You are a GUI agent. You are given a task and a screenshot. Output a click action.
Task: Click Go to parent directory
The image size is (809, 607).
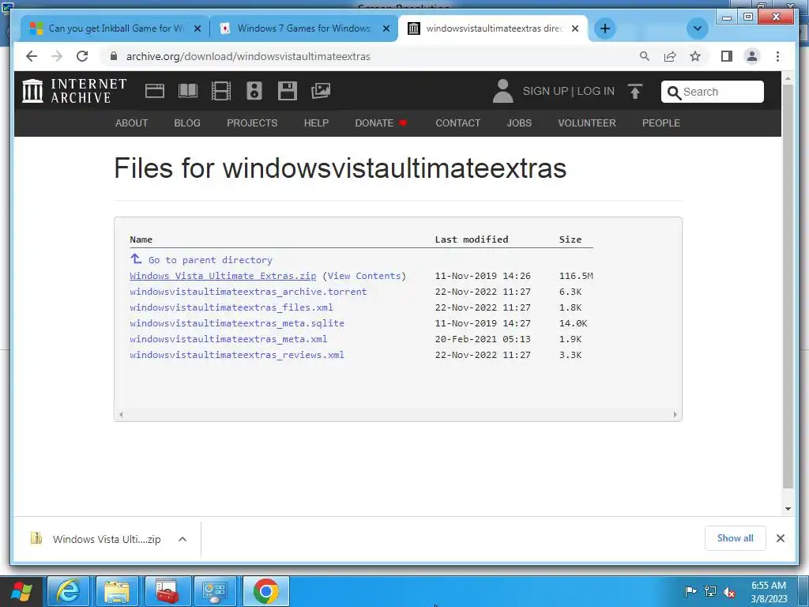pyautogui.click(x=210, y=260)
